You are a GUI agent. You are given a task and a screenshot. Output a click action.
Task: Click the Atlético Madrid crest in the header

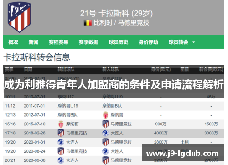pos(19,17)
